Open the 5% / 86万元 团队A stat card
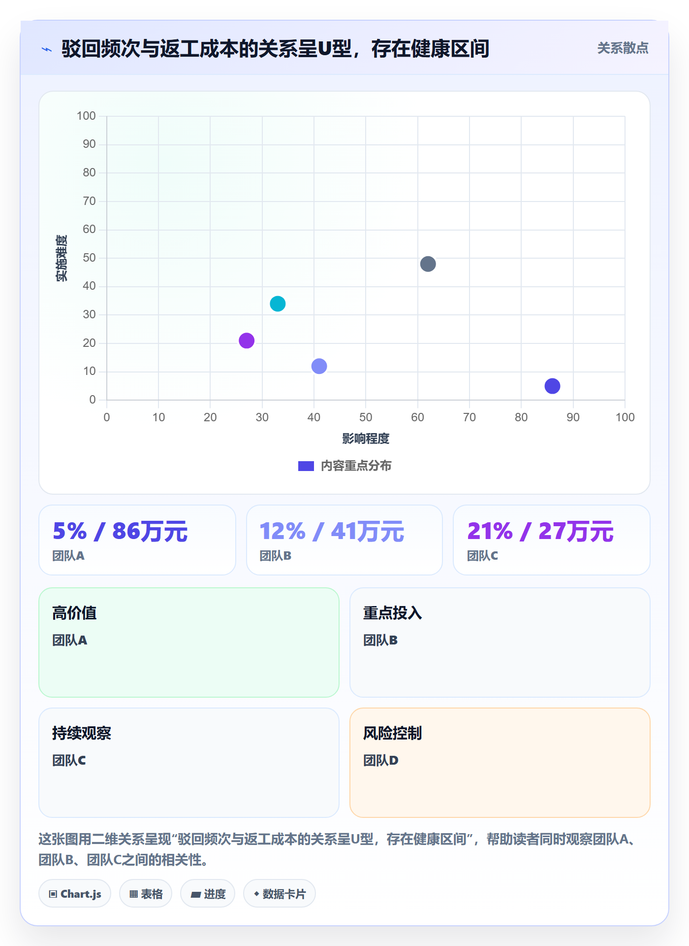 tap(137, 540)
